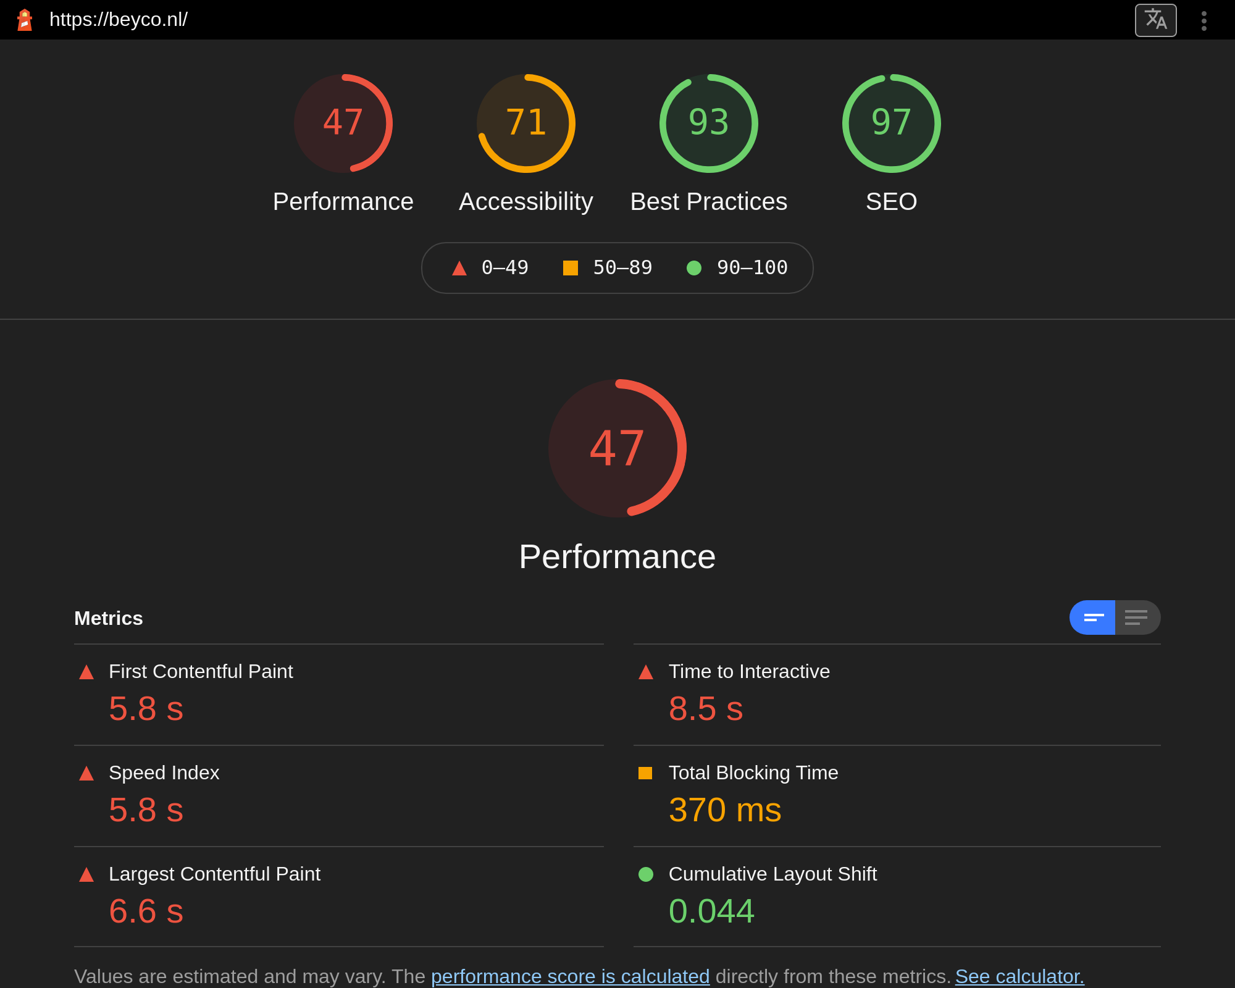The height and width of the screenshot is (988, 1235).
Task: Jump to Performance via the 47 gauge
Action: [343, 124]
